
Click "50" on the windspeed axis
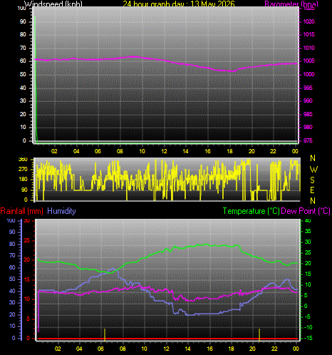point(23,74)
